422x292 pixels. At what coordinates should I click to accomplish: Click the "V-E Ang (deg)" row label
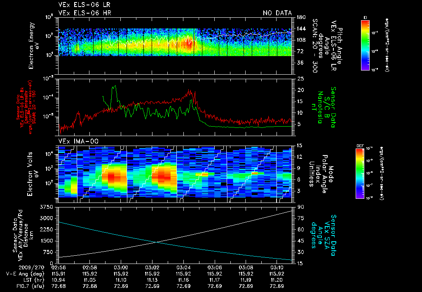[x=25, y=274]
